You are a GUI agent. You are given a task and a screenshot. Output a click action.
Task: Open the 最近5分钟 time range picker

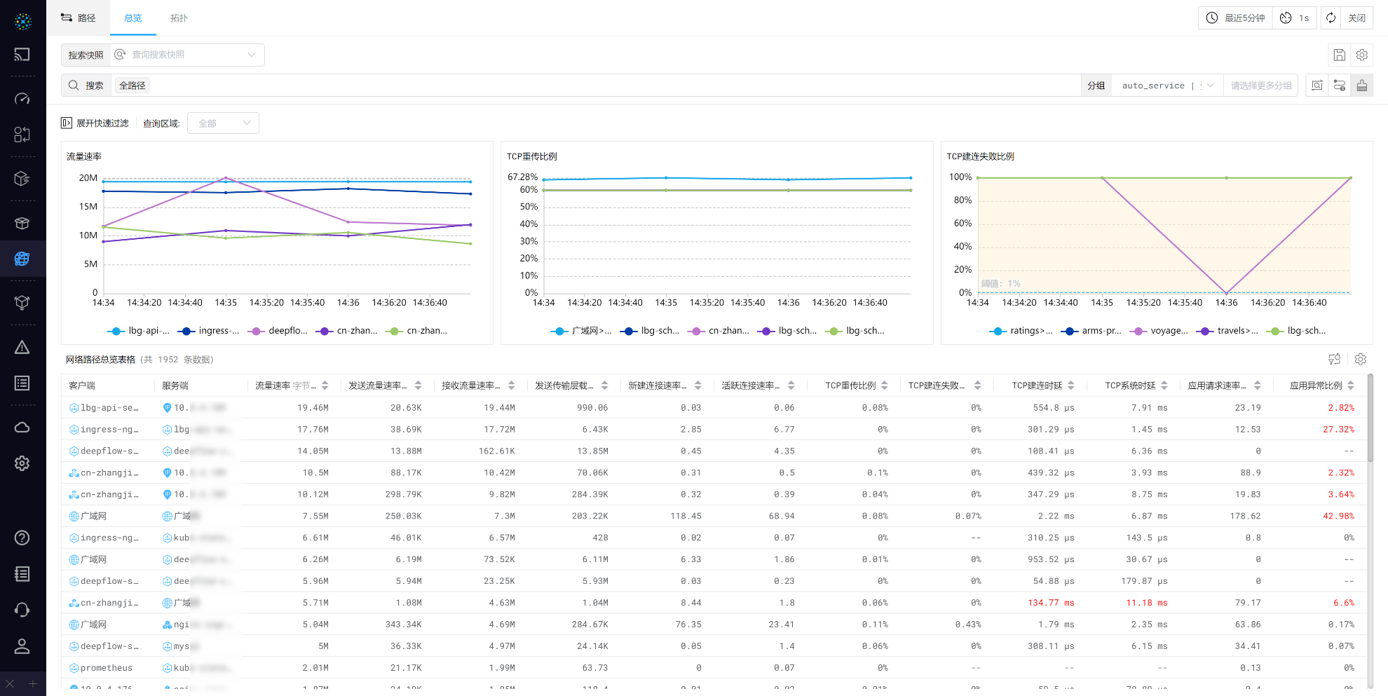(x=1236, y=18)
